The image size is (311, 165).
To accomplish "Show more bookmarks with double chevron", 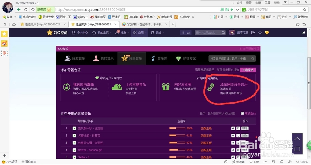I will point(193,17).
